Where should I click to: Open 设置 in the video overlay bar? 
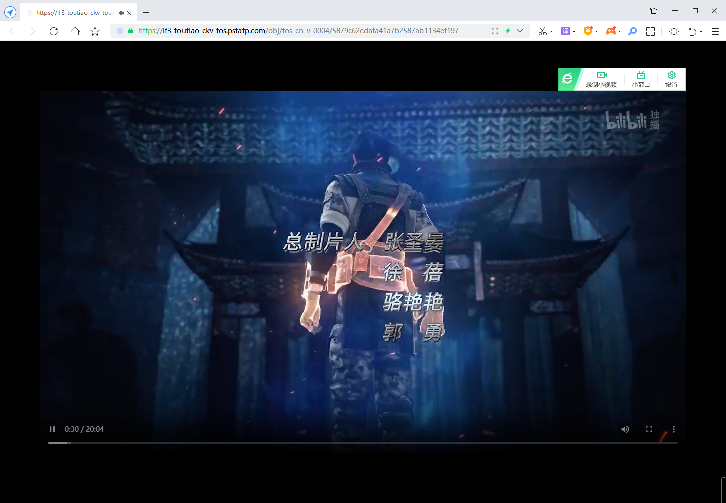pos(671,79)
